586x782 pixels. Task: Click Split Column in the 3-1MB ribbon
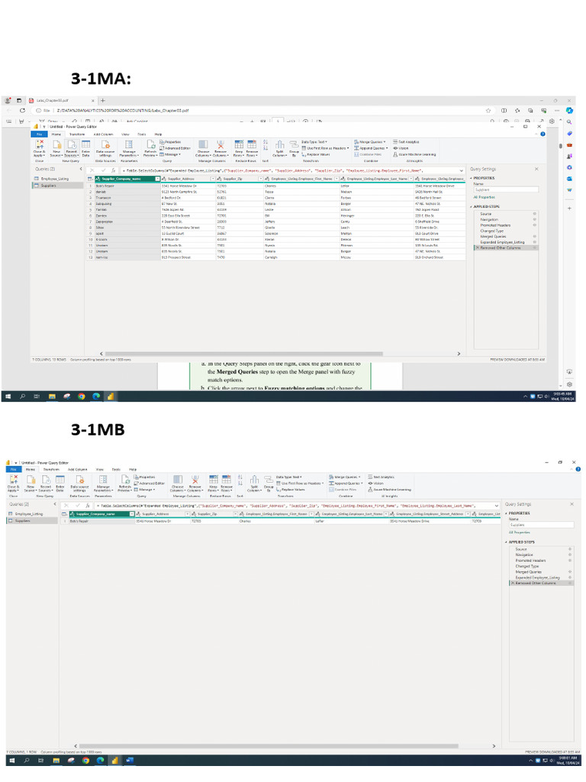click(254, 486)
